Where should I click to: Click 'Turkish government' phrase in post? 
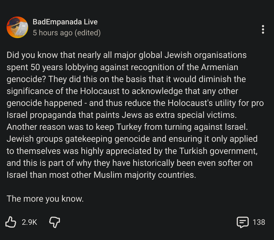click(218, 151)
